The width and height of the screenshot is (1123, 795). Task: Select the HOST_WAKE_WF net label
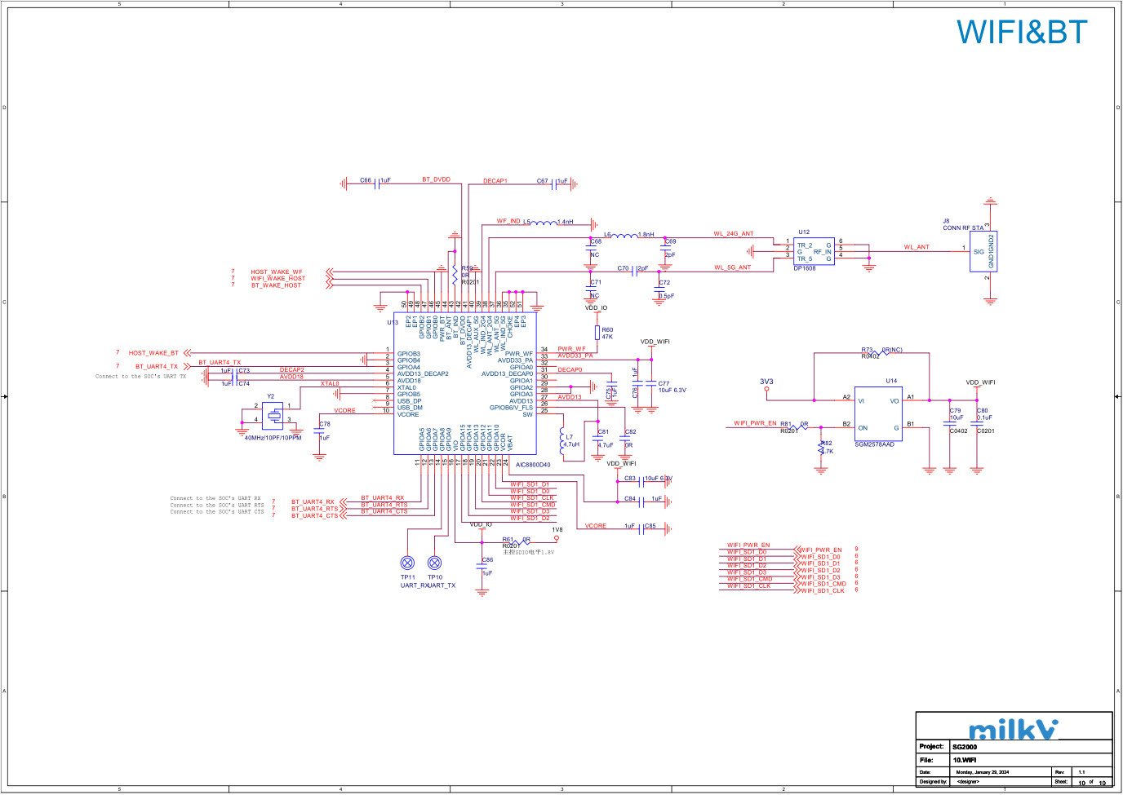(x=277, y=272)
